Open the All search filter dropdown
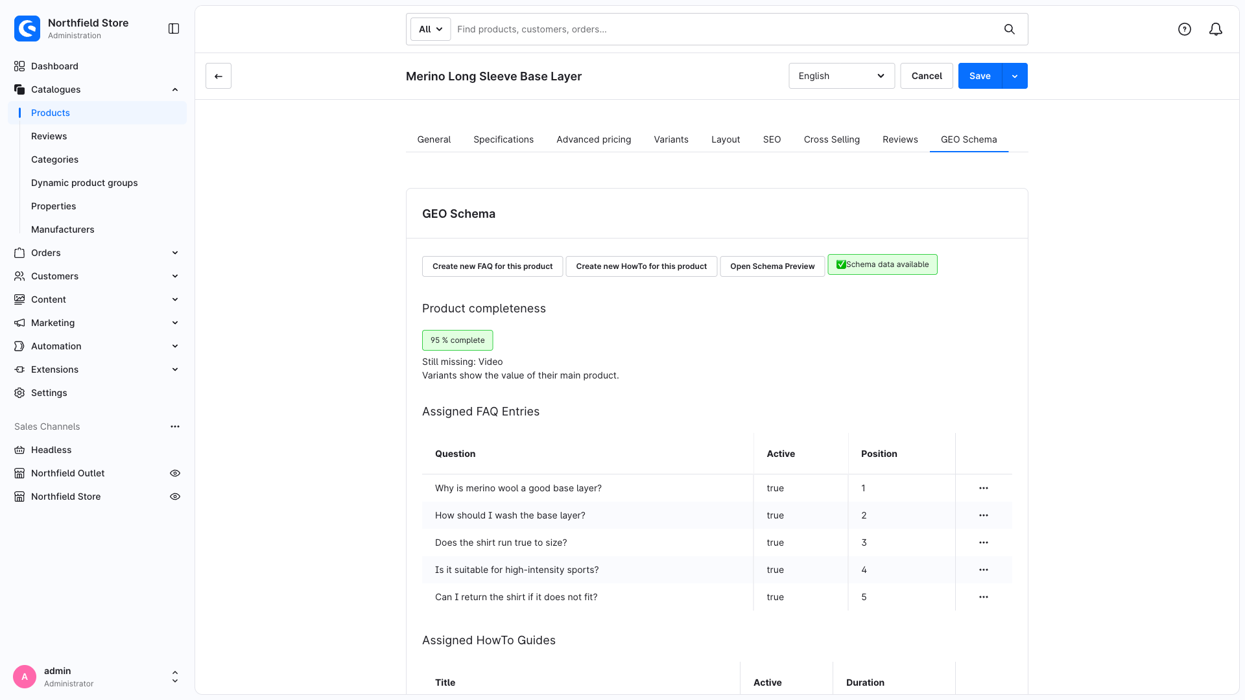 (431, 29)
